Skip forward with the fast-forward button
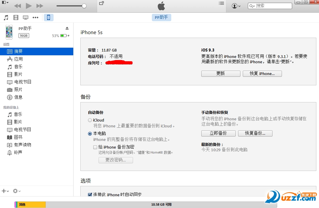This screenshot has height=208, width=319. pos(40,6)
